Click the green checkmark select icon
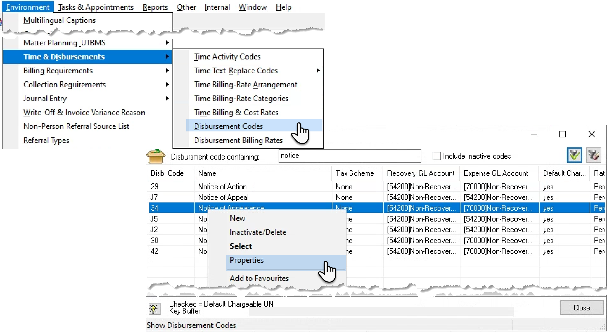 [x=574, y=155]
